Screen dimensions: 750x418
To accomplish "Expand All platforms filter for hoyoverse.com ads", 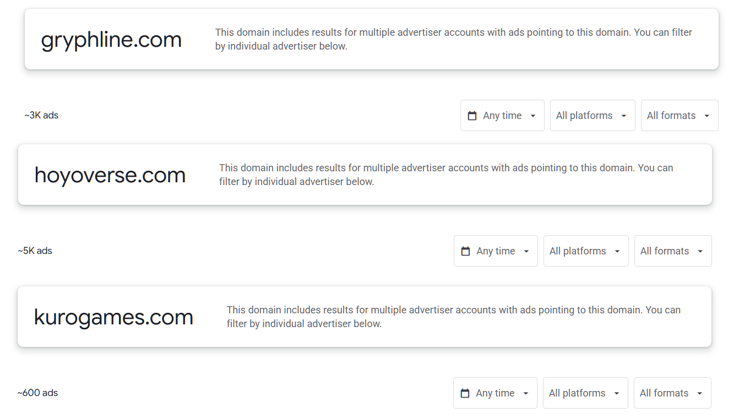I will 585,251.
